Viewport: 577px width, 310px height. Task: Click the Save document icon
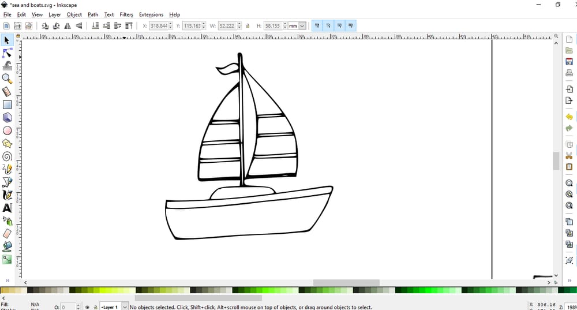click(569, 62)
